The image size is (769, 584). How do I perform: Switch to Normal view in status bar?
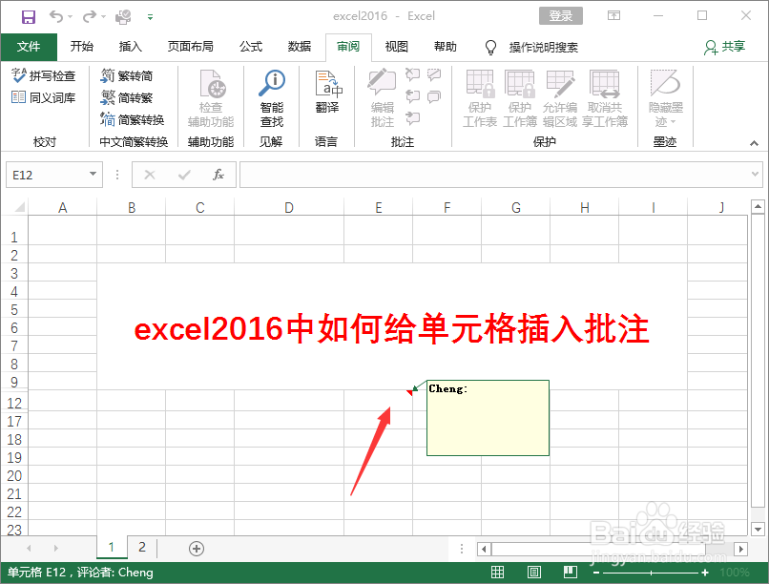click(497, 573)
